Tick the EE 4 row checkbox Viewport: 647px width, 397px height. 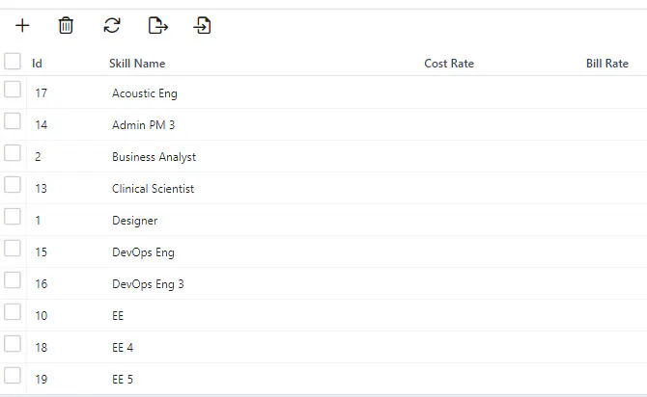(x=13, y=343)
